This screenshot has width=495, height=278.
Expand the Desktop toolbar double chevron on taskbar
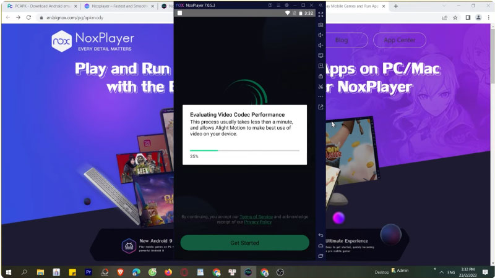click(435, 269)
